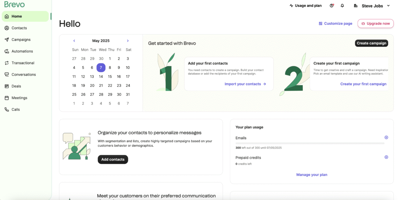Image resolution: width=398 pixels, height=200 pixels.
Task: Click the Get started with Brevo heading
Action: pos(172,43)
